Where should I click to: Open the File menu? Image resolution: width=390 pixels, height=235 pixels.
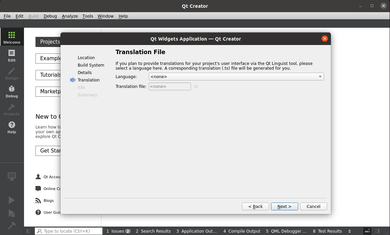7,16
